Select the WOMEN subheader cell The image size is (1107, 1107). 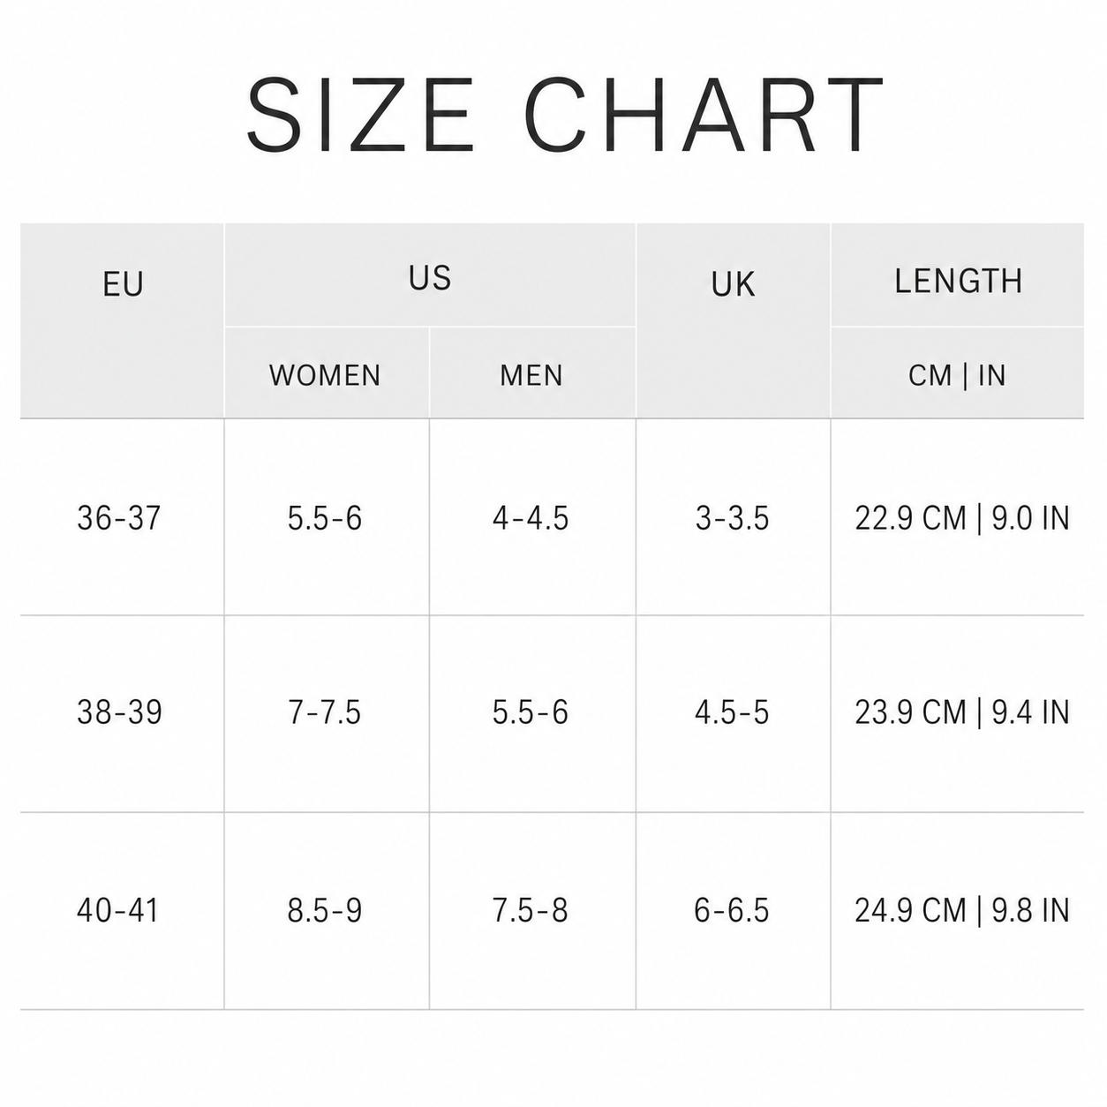[x=327, y=373]
